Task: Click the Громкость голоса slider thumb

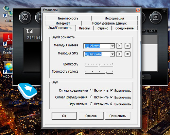Action: point(106,73)
